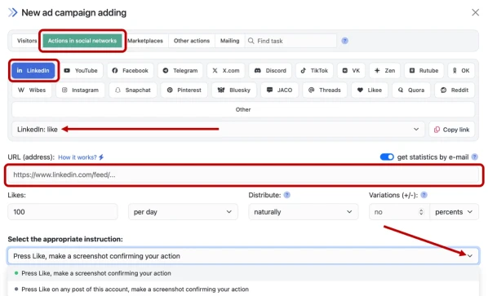This screenshot has width=488, height=296.
Task: Show help for statistics by e-mail
Action: pyautogui.click(x=474, y=157)
